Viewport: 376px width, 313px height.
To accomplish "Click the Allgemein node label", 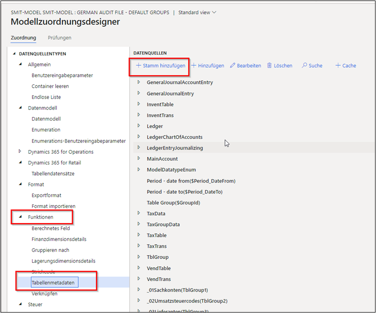I will 39,64.
